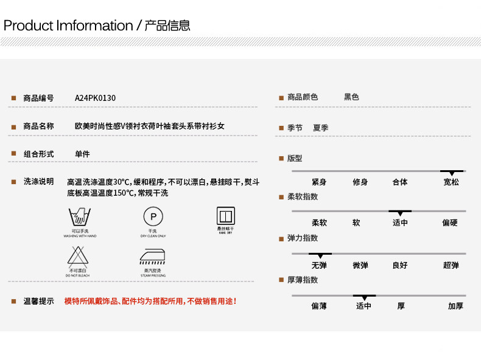This screenshot has width=481, height=355.
Task: Click the hand wash care icon
Action: coord(79,216)
